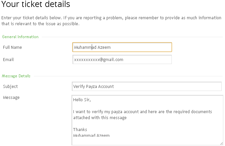The image size is (225, 146).
Task: Click the "Email" field label
Action: pos(8,60)
